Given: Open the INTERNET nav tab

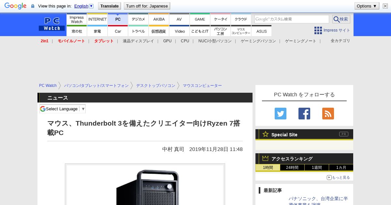Looking at the screenshot, I should click(97, 19).
